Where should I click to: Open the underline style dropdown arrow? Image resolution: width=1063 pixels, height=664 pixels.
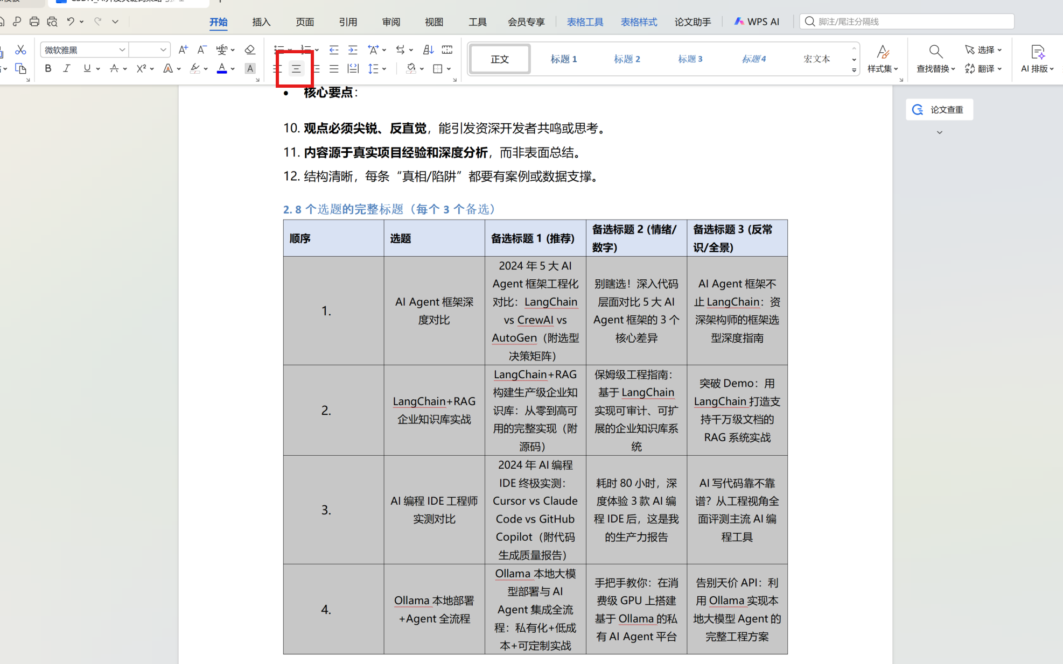tap(98, 68)
